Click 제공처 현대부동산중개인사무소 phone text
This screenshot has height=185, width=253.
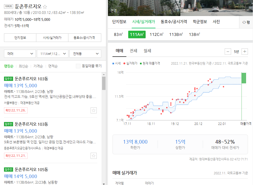[x=219, y=159]
